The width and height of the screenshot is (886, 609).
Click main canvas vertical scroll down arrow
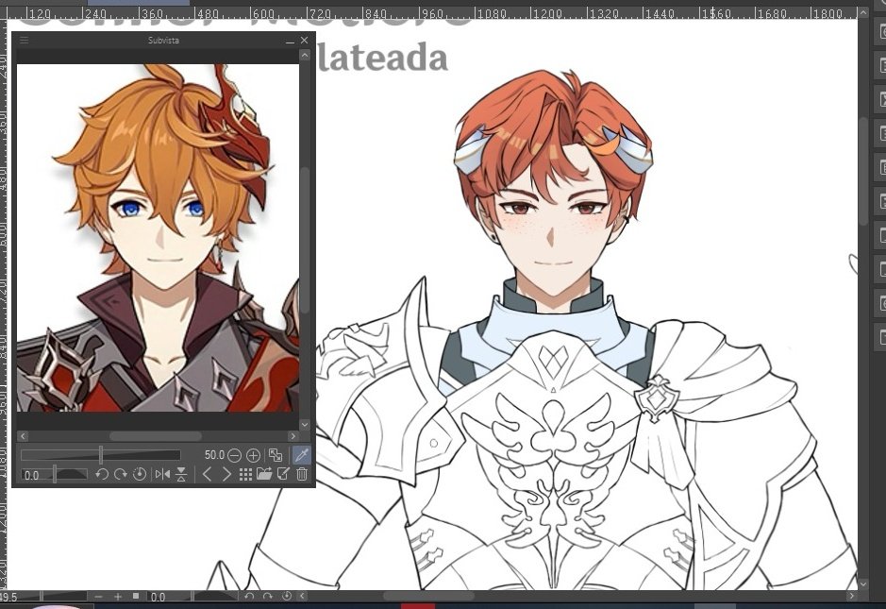point(862,583)
